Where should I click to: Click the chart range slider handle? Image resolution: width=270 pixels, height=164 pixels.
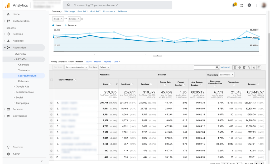coord(157,56)
